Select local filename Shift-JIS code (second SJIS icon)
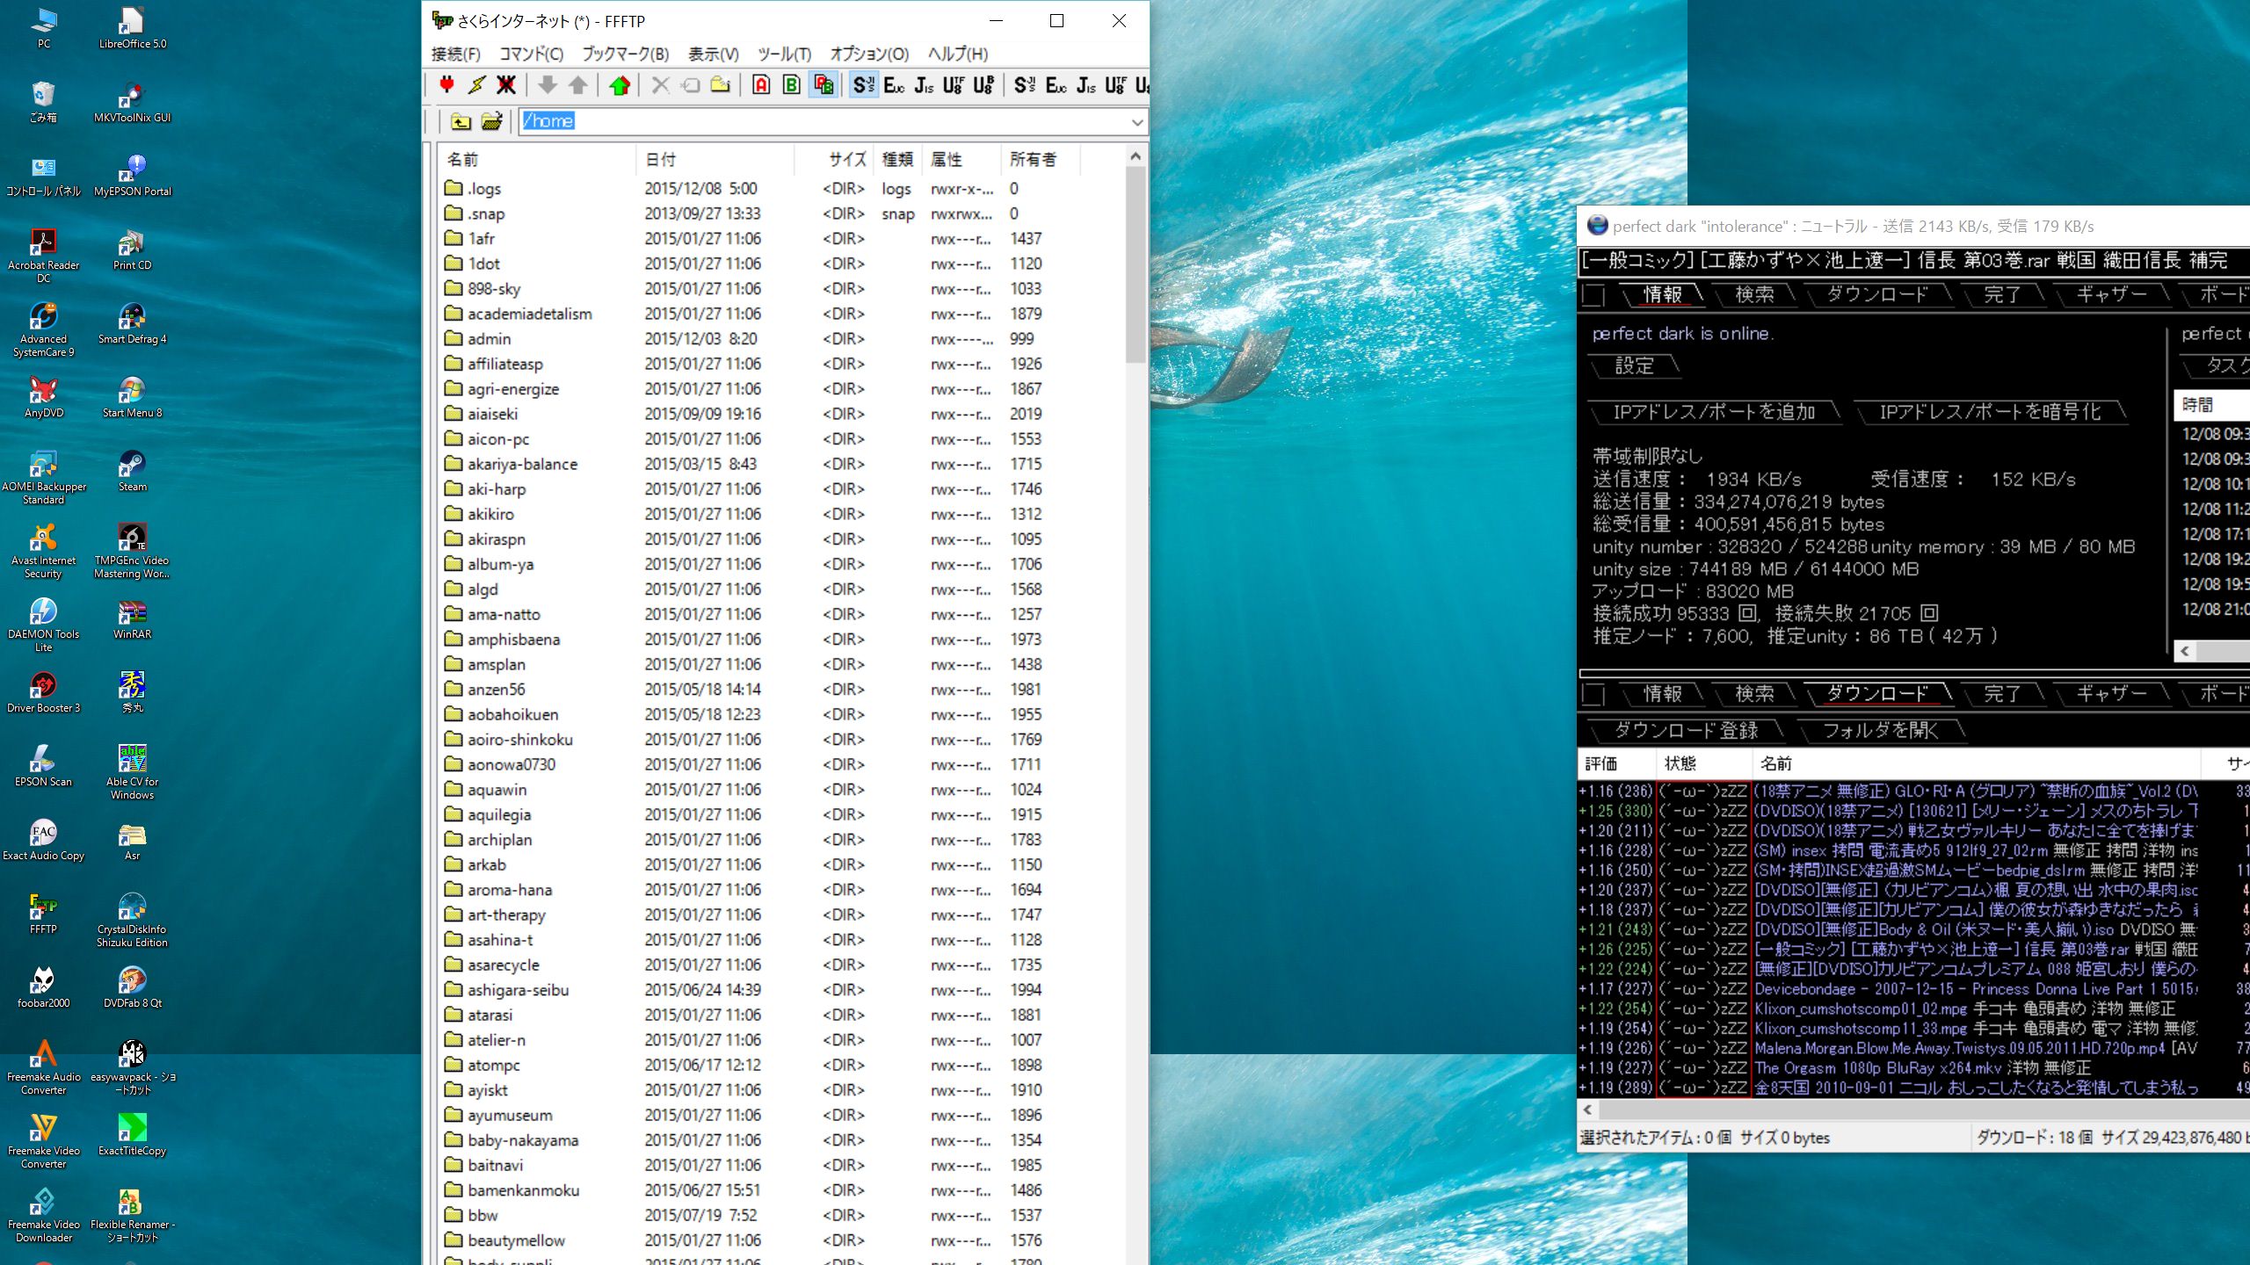This screenshot has height=1265, width=2250. coord(1025,85)
